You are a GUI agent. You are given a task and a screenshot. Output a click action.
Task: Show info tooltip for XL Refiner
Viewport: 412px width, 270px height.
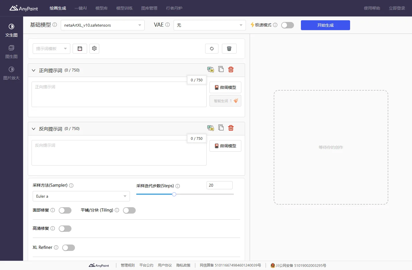click(x=56, y=247)
